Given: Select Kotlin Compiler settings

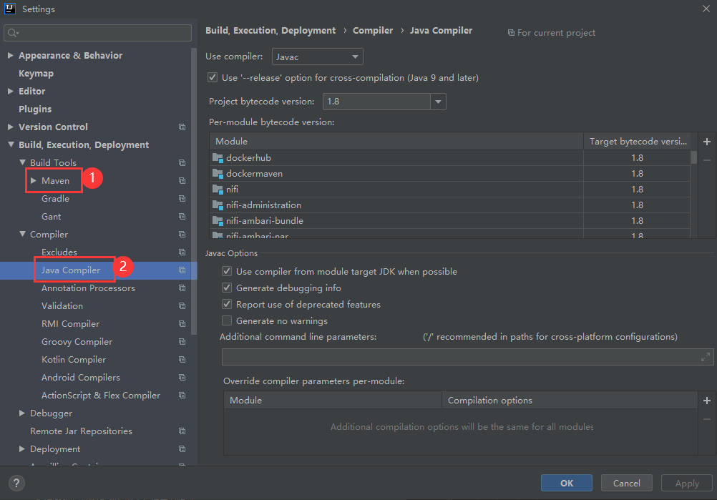Looking at the screenshot, I should pyautogui.click(x=74, y=360).
